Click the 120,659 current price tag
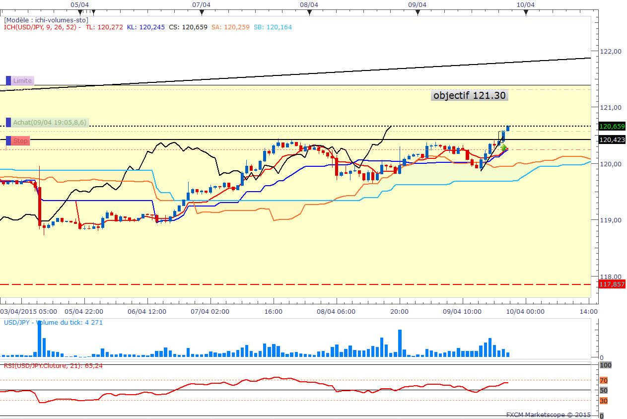Screen dimensions: 627x419 [612, 126]
